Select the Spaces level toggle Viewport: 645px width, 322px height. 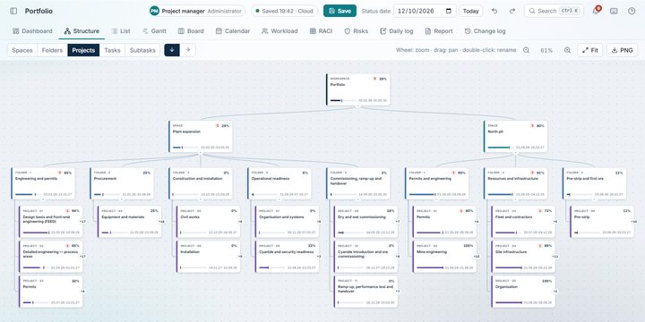coord(22,50)
